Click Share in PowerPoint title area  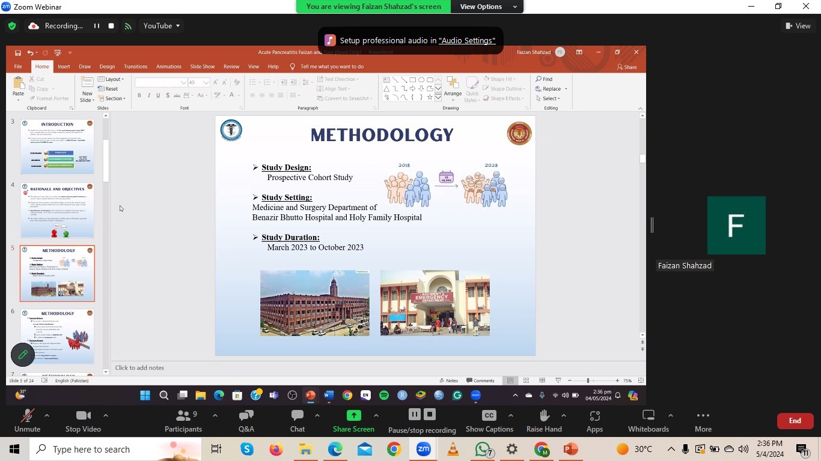pyautogui.click(x=627, y=67)
